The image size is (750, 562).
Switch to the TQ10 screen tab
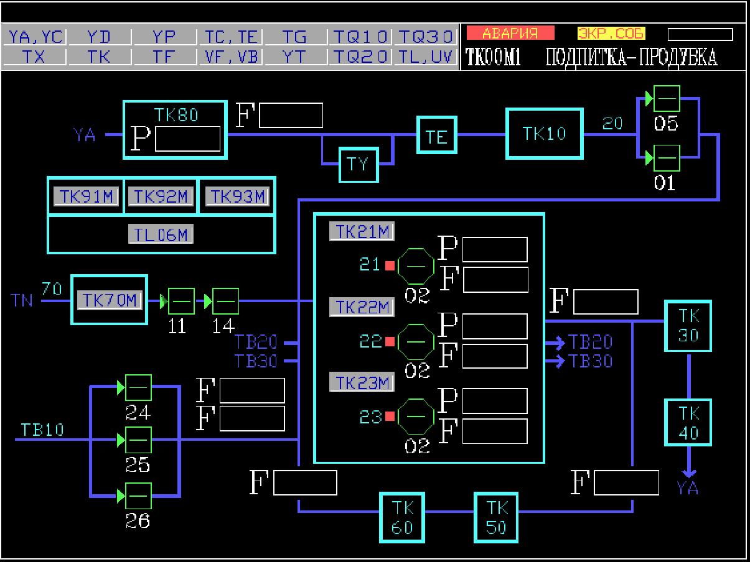click(x=360, y=37)
